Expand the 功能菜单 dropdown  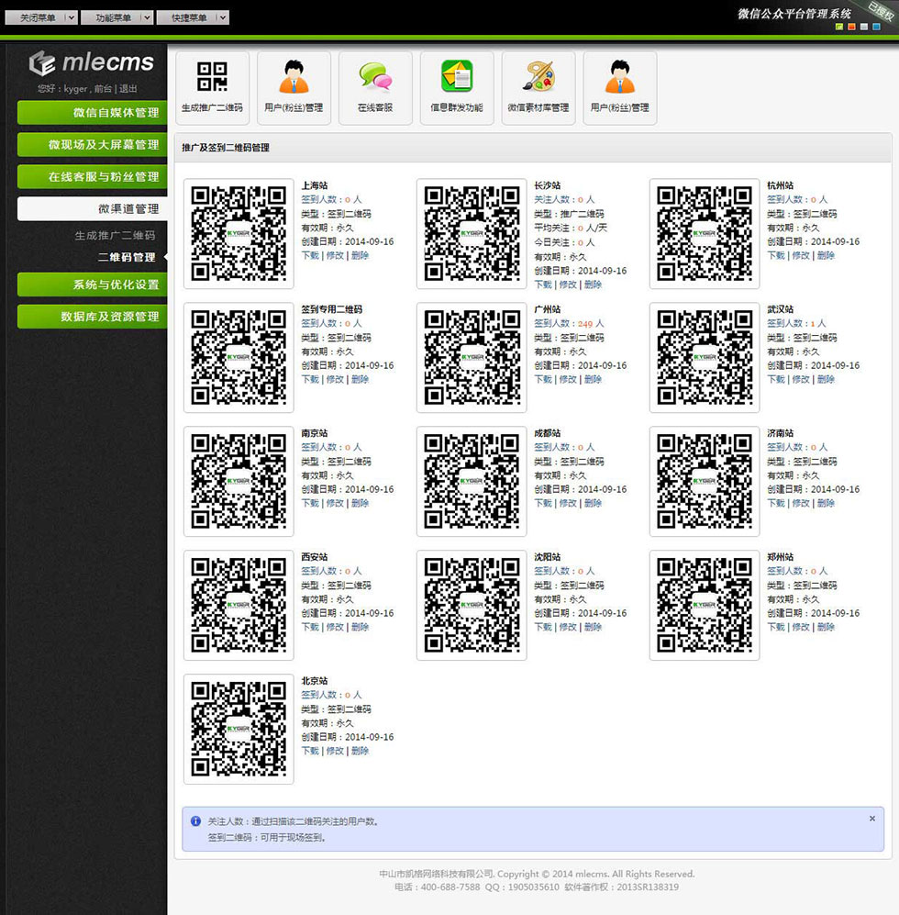click(x=117, y=17)
